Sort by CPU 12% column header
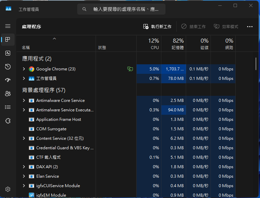Image resolution: width=260 pixels, height=198 pixels. (x=149, y=44)
